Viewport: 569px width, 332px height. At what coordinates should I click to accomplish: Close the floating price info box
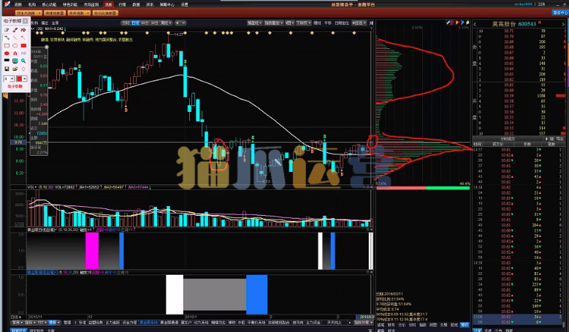[x=47, y=48]
